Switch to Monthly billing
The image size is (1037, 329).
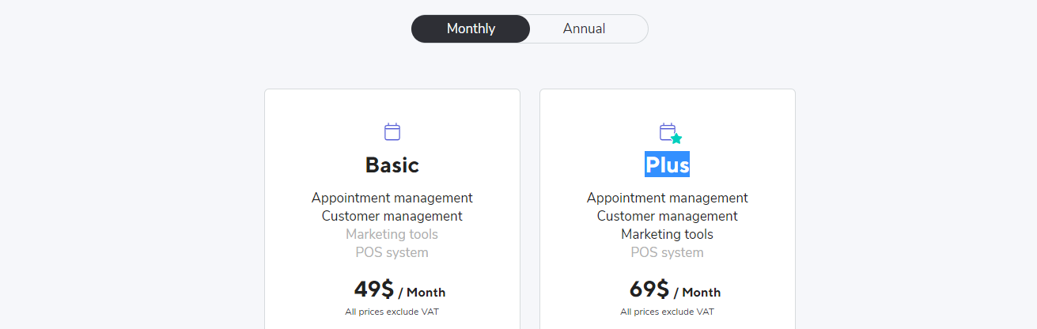[x=471, y=28]
